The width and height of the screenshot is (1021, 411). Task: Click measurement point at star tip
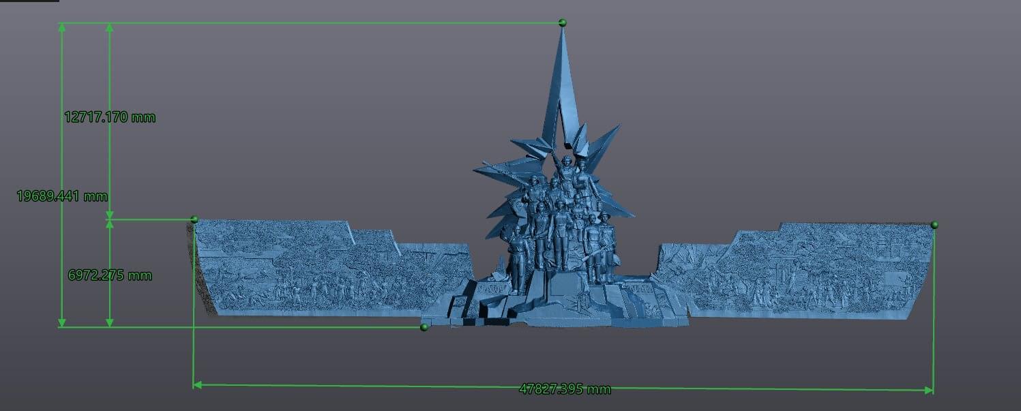click(562, 23)
